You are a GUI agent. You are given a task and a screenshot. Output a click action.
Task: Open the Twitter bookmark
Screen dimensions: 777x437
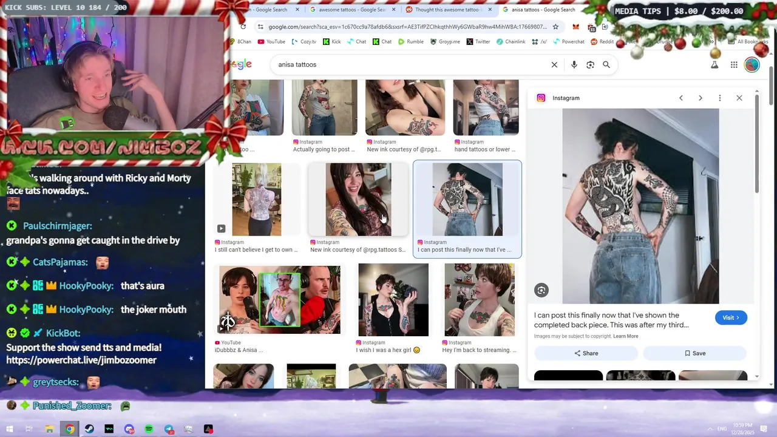[478, 42]
